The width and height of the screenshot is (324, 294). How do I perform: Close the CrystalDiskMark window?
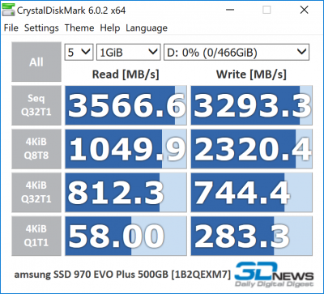pos(305,10)
